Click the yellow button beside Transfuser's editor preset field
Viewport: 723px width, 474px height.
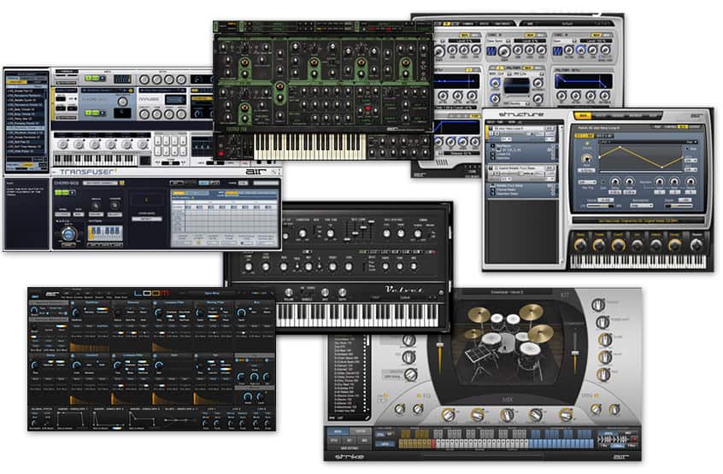pyautogui.click(x=121, y=183)
